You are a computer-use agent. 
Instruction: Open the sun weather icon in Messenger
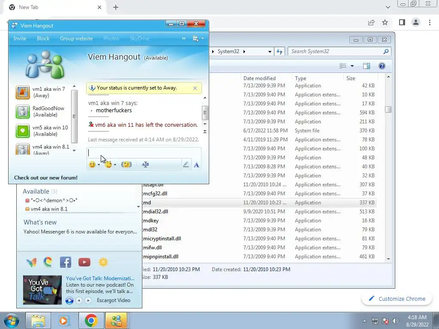pos(103,262)
